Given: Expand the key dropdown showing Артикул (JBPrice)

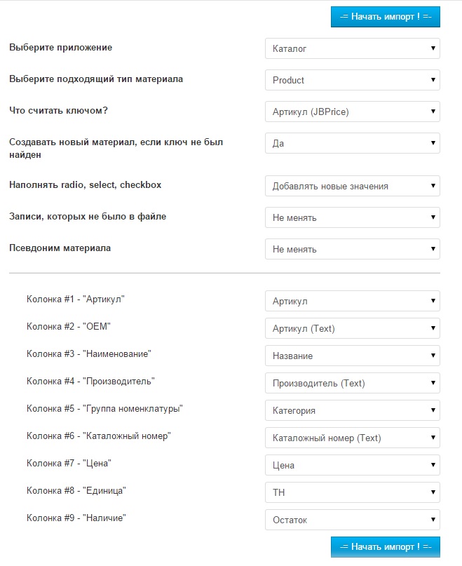Looking at the screenshot, I should (352, 112).
